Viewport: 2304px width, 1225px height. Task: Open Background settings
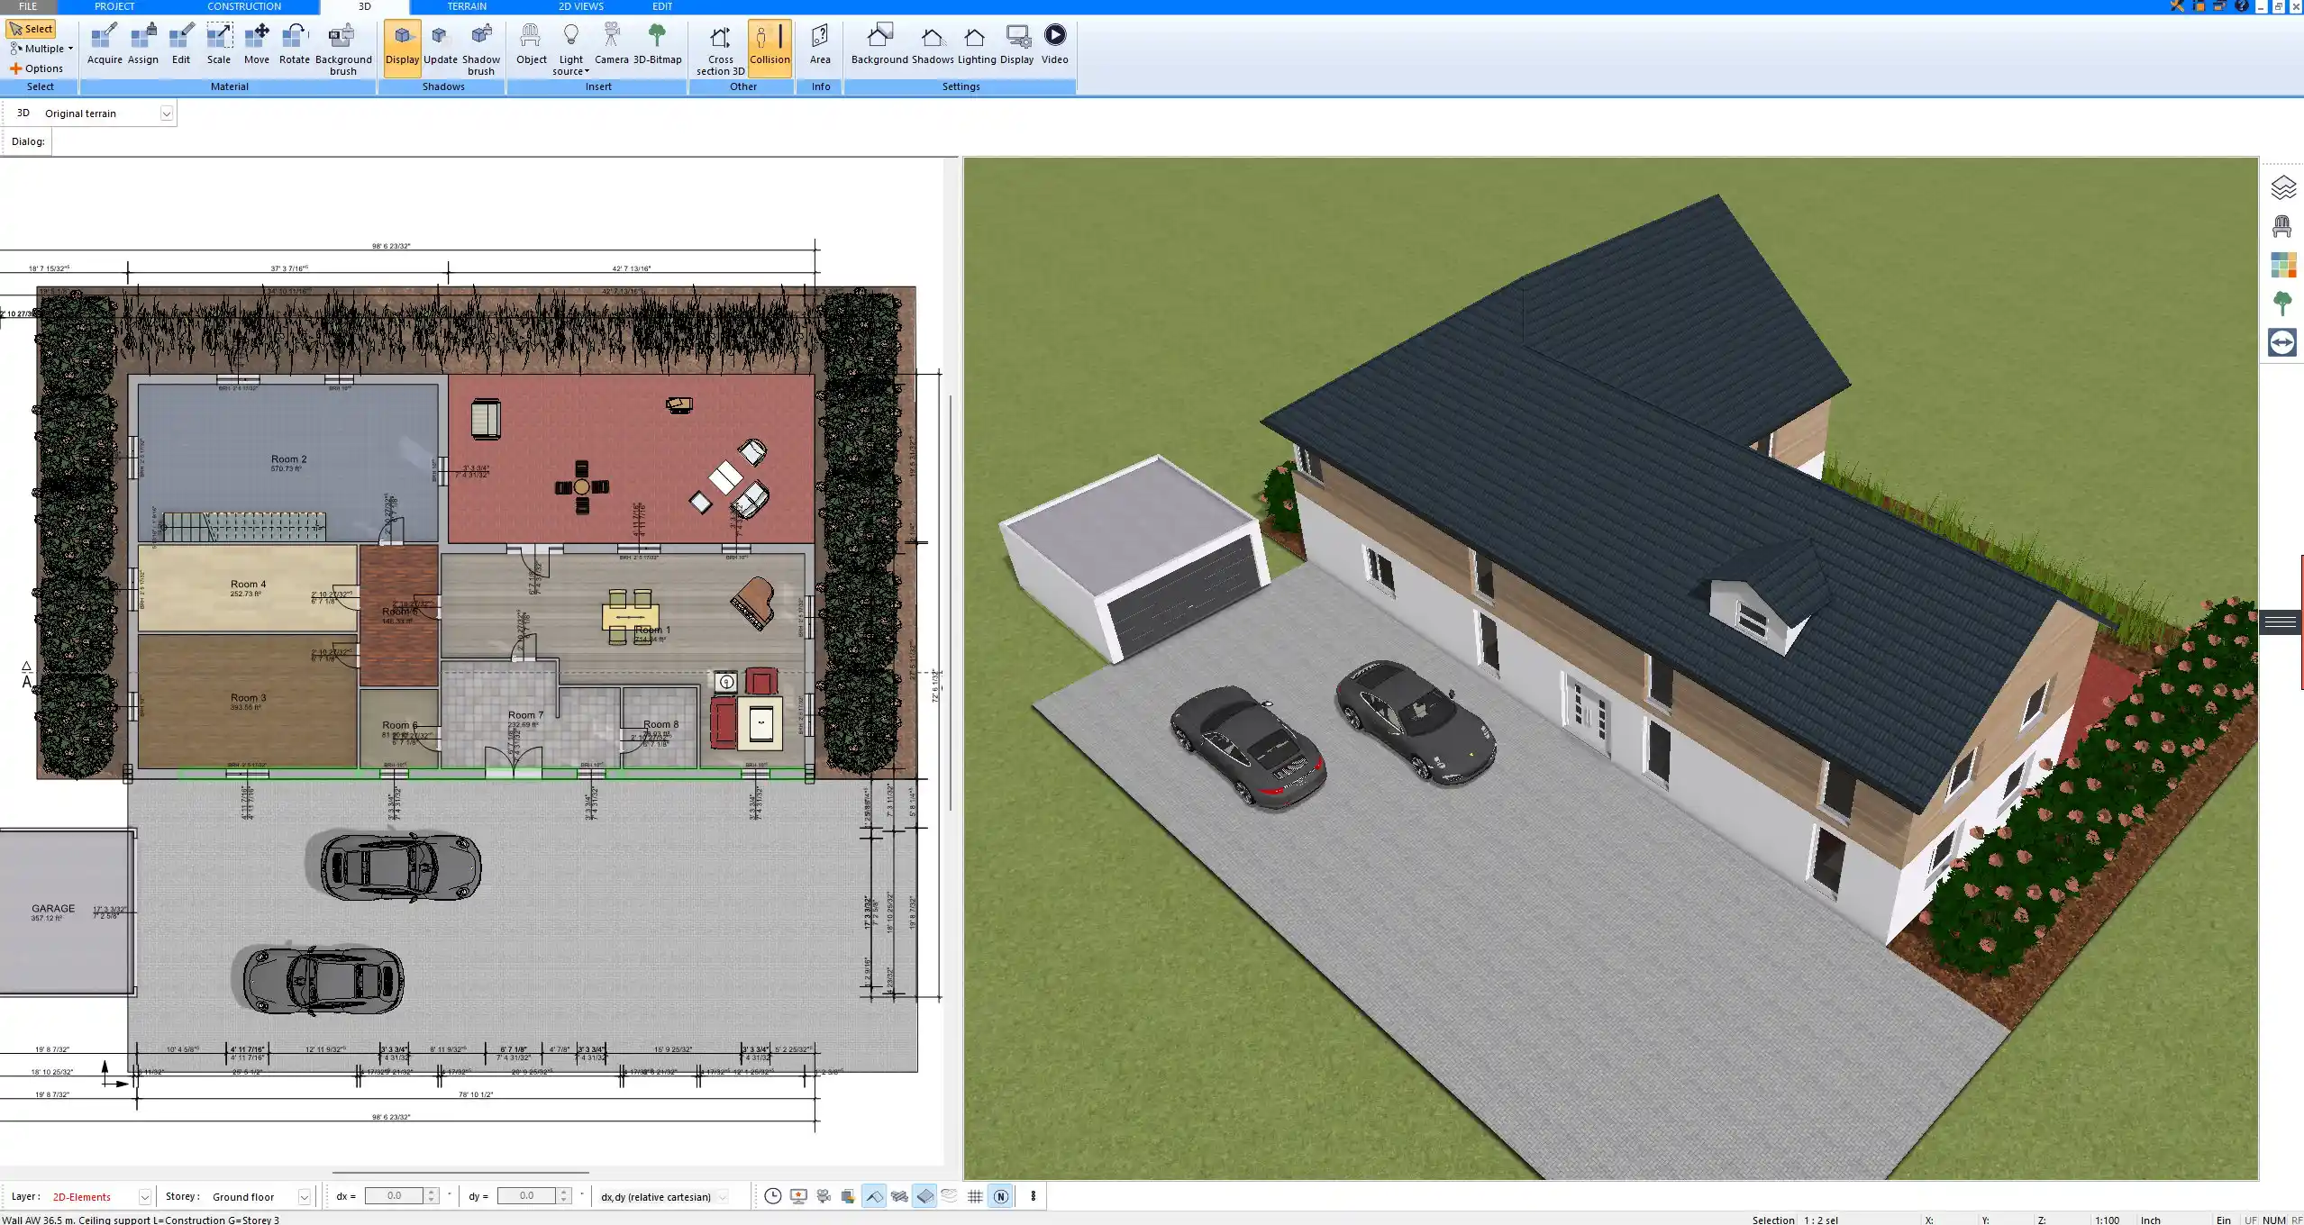(879, 45)
